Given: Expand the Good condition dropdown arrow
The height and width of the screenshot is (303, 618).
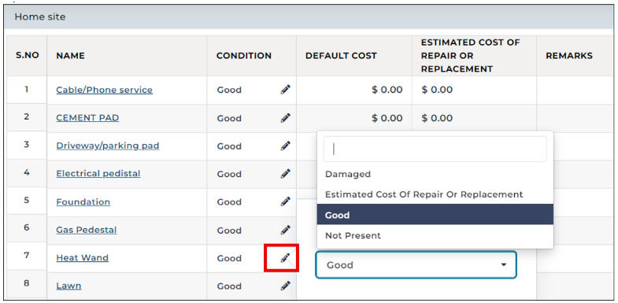Looking at the screenshot, I should pyautogui.click(x=503, y=264).
